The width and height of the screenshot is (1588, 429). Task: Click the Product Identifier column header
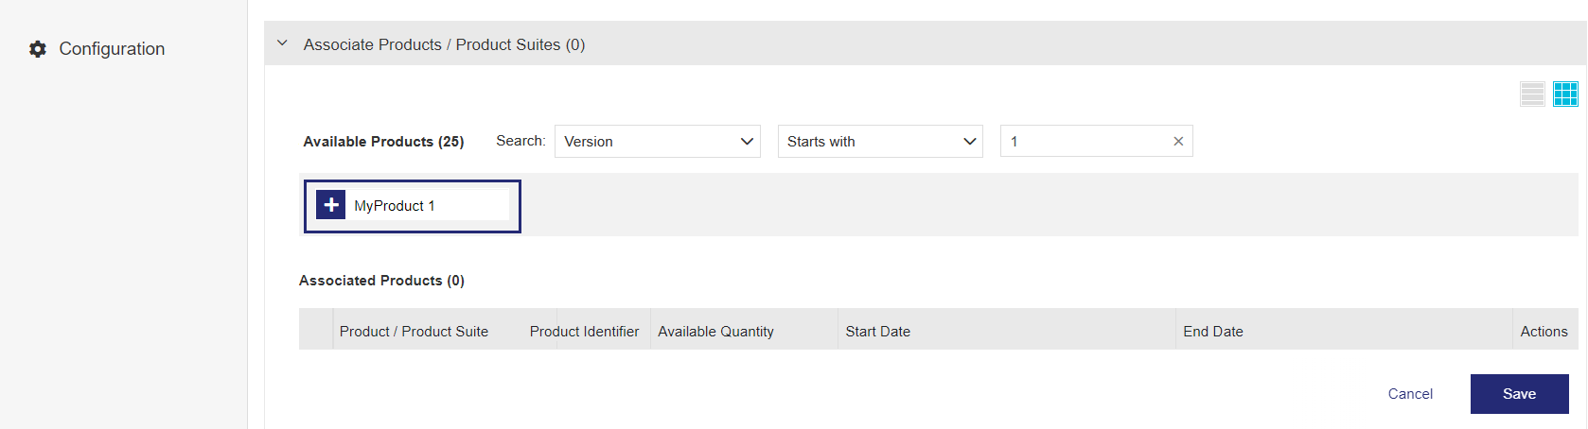584,332
